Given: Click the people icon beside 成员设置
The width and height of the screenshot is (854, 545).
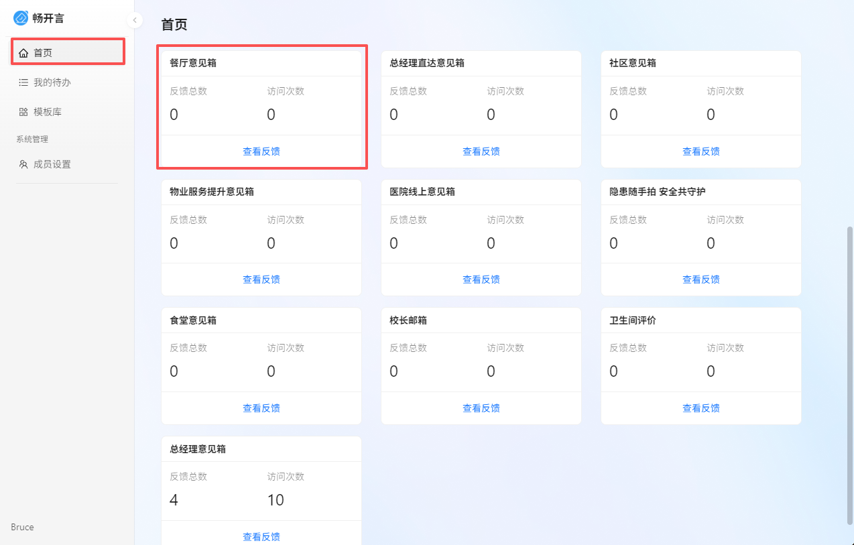Looking at the screenshot, I should [x=23, y=164].
